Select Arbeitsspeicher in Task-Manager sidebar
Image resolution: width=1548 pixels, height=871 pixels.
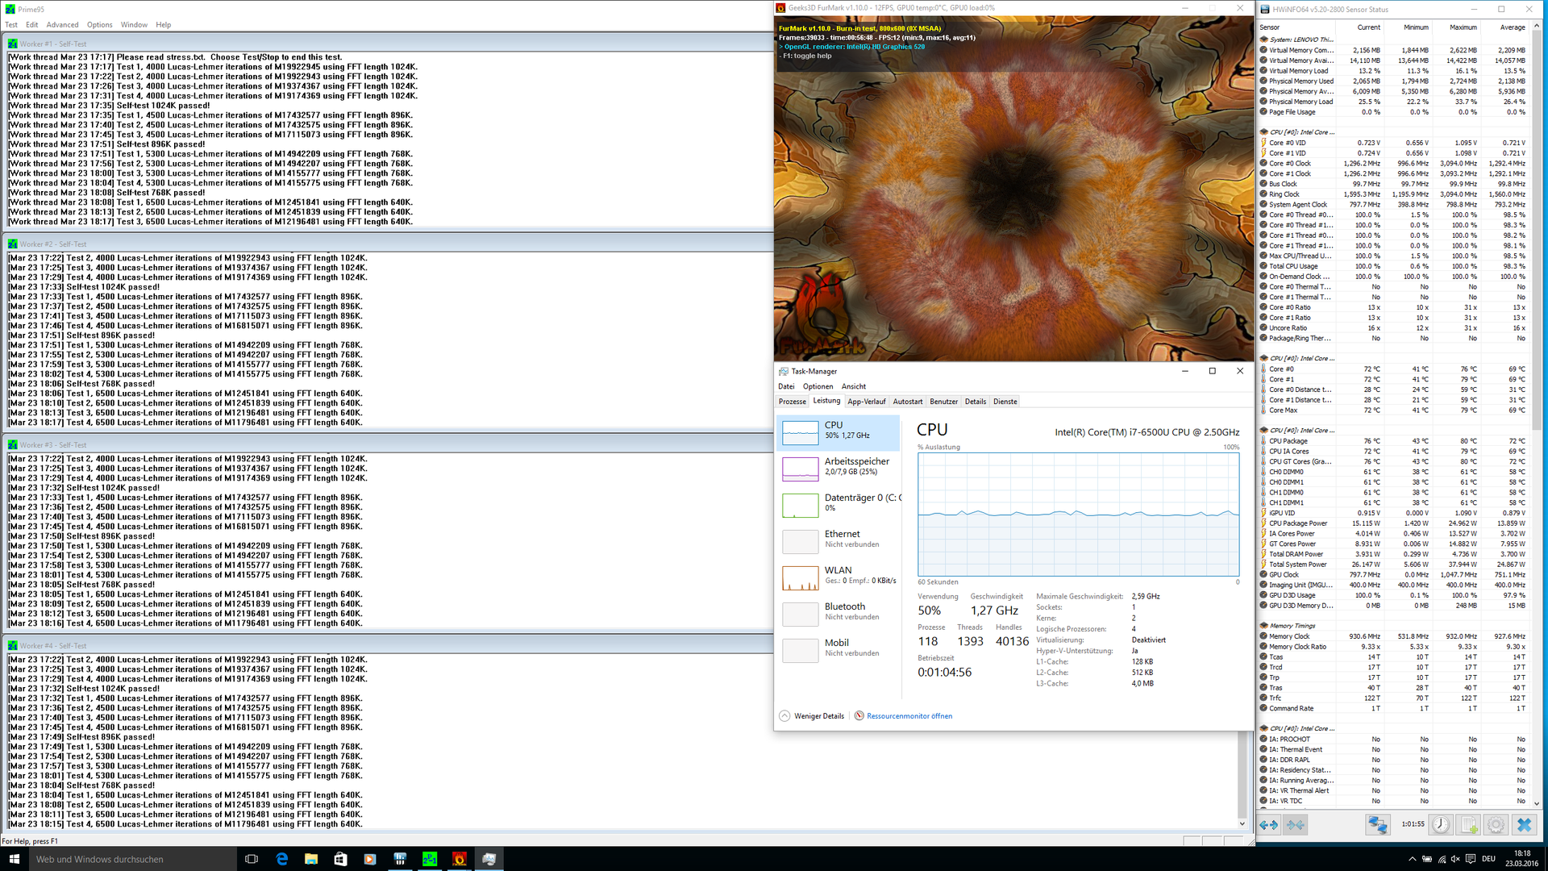838,468
